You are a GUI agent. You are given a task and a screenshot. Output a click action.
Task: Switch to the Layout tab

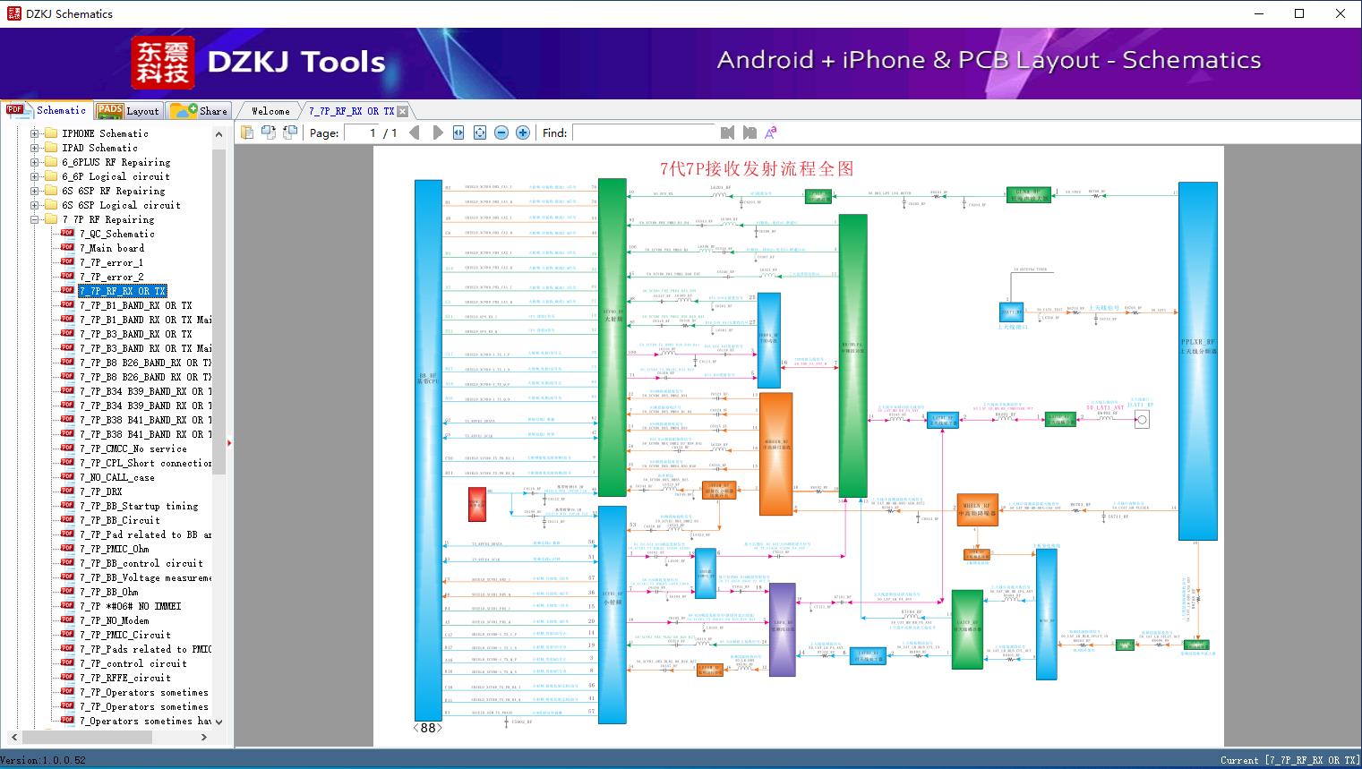128,111
